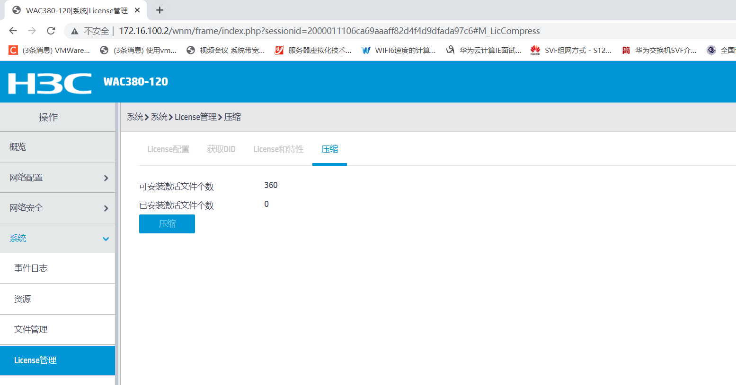Open the 华为云计算IE面试 bookmark
Image resolution: width=736 pixels, height=385 pixels.
[x=484, y=50]
